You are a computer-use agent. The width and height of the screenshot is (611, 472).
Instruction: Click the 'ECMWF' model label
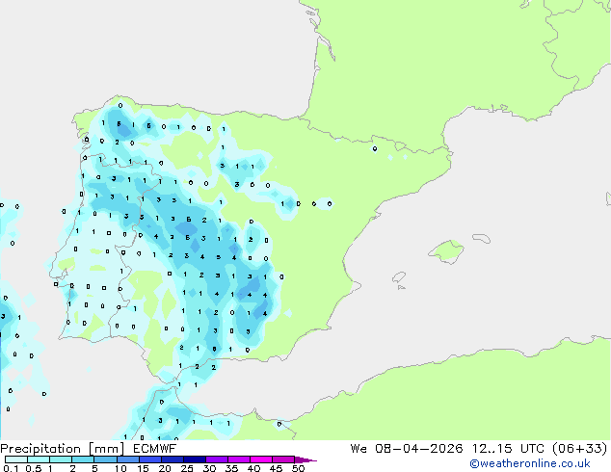155,449
